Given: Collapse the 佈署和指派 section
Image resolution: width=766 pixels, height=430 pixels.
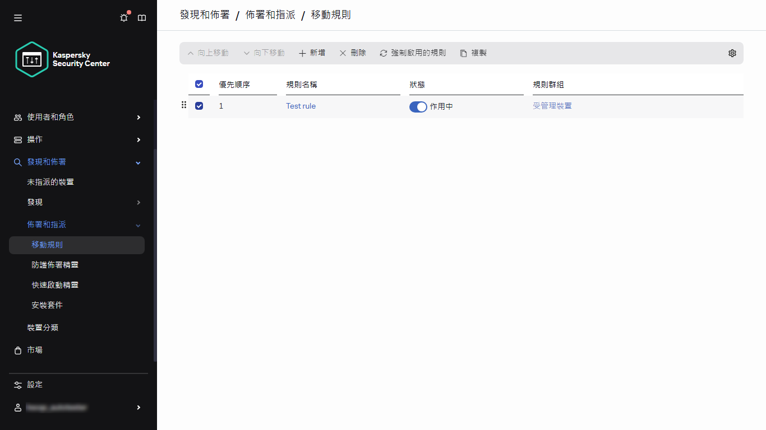Looking at the screenshot, I should [137, 225].
